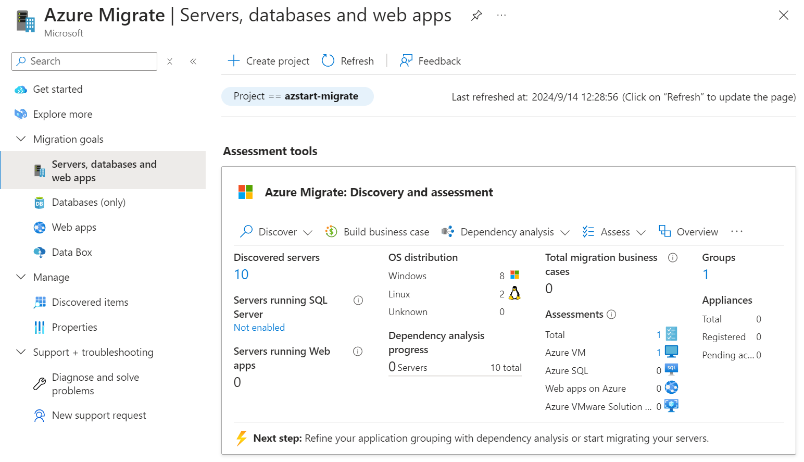Image resolution: width=804 pixels, height=462 pixels.
Task: Click the Discovered items grid icon
Action: pos(40,302)
